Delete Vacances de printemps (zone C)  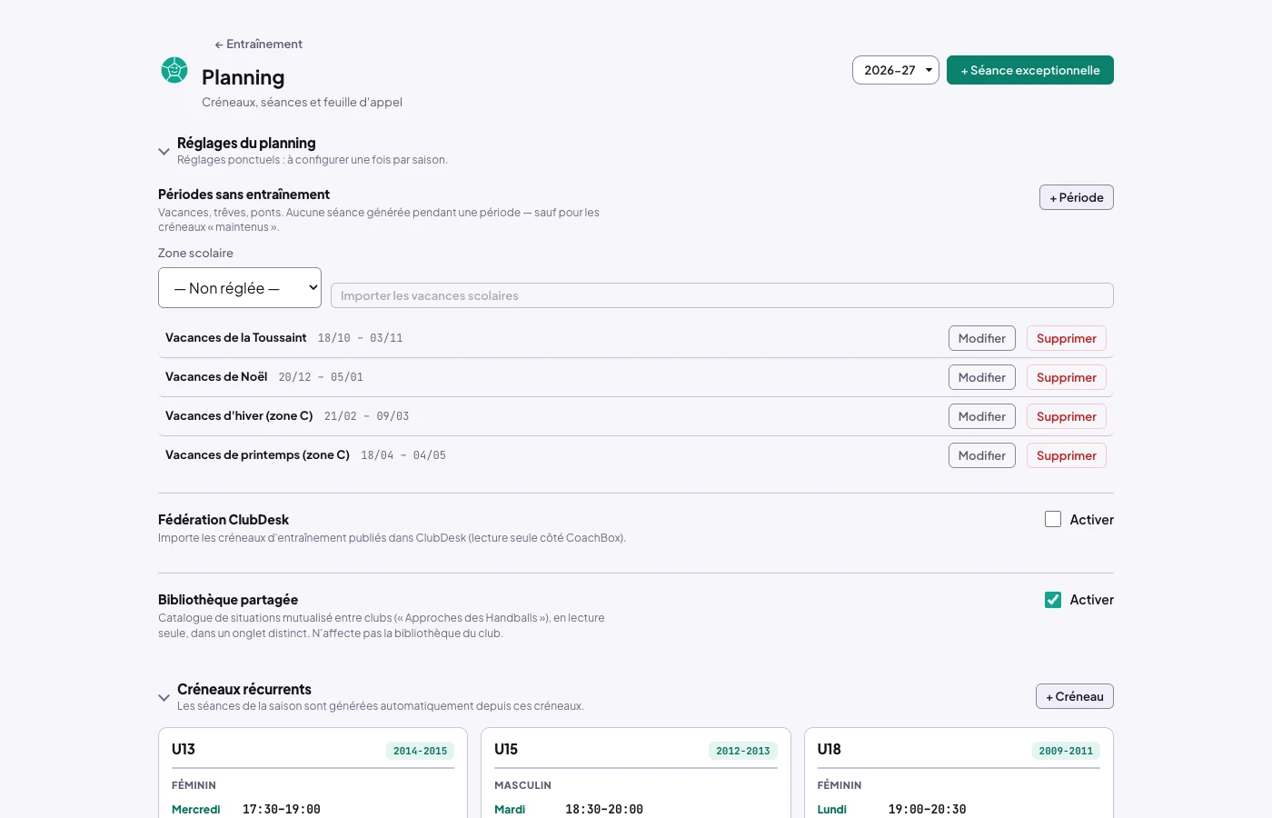pos(1067,455)
